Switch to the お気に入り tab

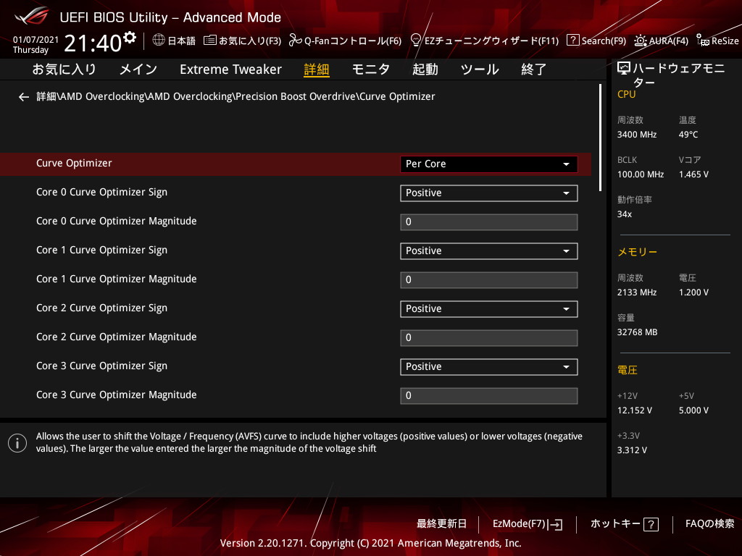64,69
